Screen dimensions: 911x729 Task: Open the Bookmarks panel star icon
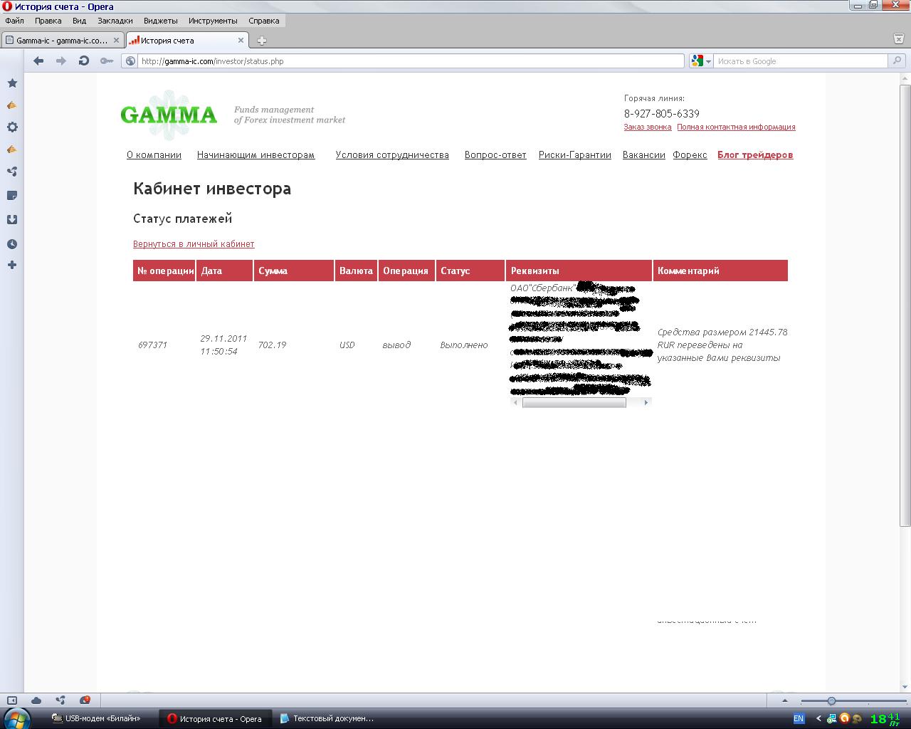pos(12,83)
